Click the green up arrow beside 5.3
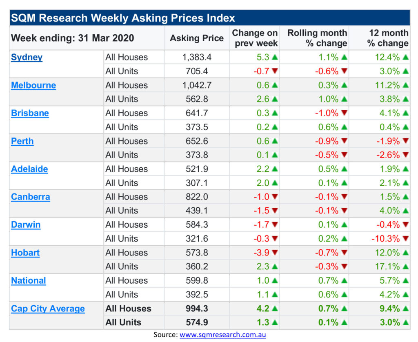Screen dimensions: 418x342 click(x=275, y=57)
